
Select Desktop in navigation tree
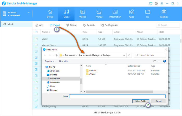(x=52, y=75)
